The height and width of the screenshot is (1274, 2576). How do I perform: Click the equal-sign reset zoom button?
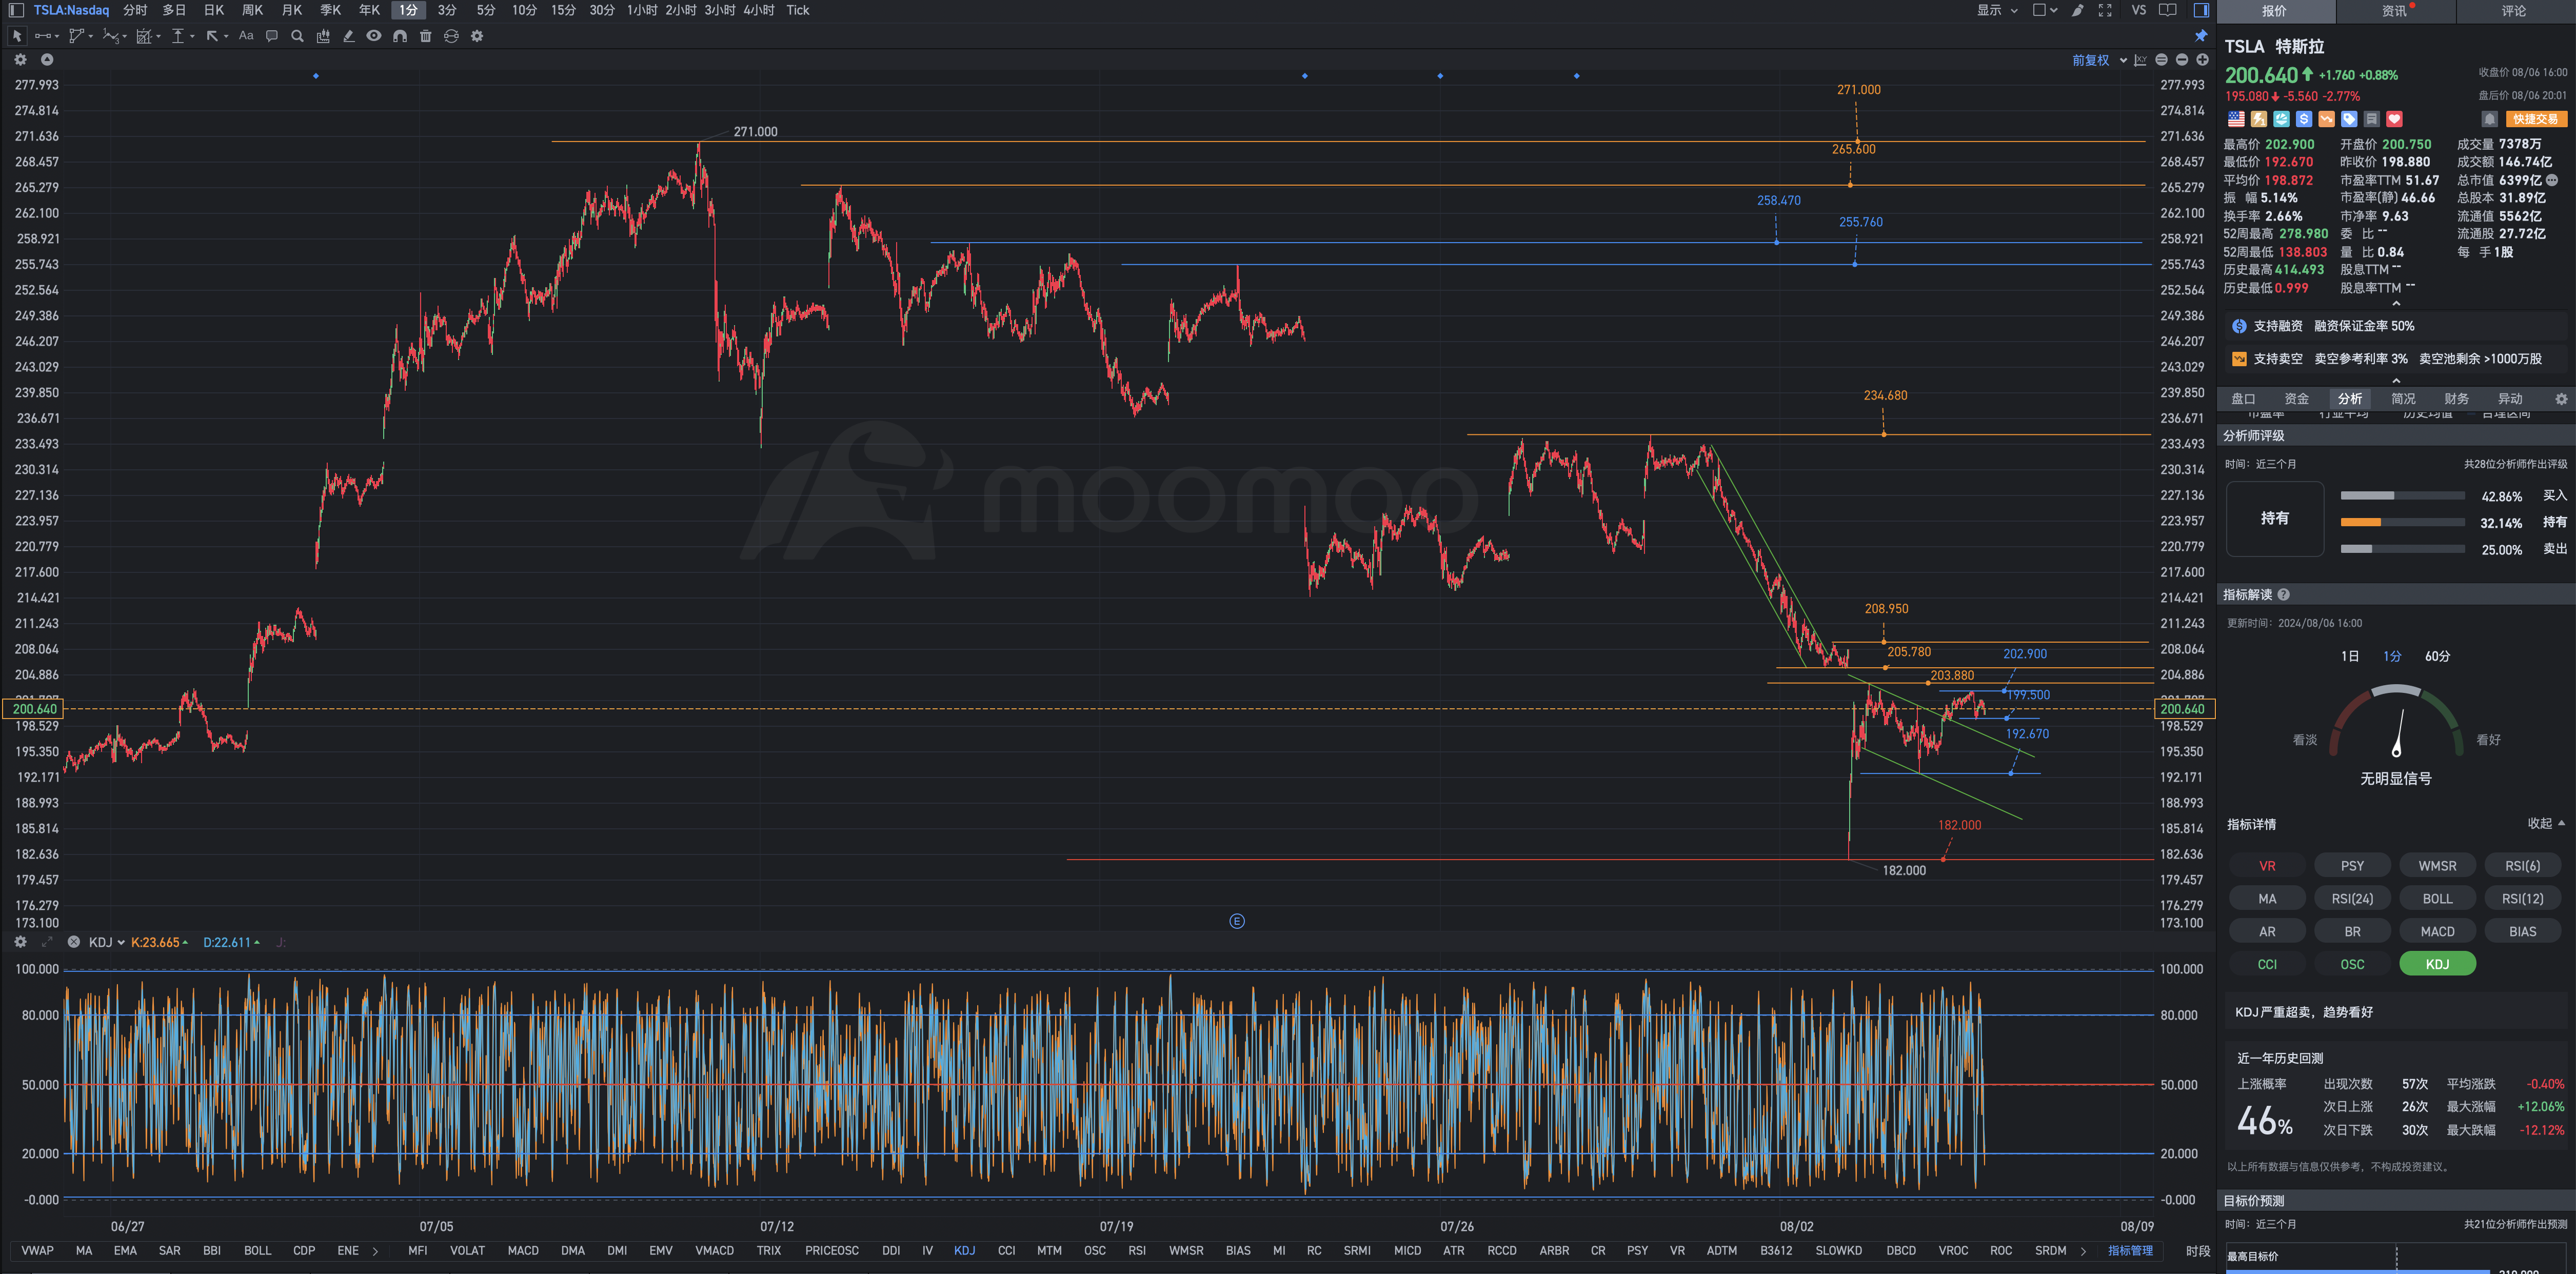tap(2161, 60)
